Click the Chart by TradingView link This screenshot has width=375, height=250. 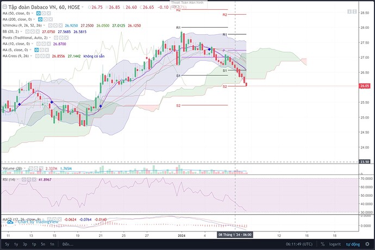[38, 222]
